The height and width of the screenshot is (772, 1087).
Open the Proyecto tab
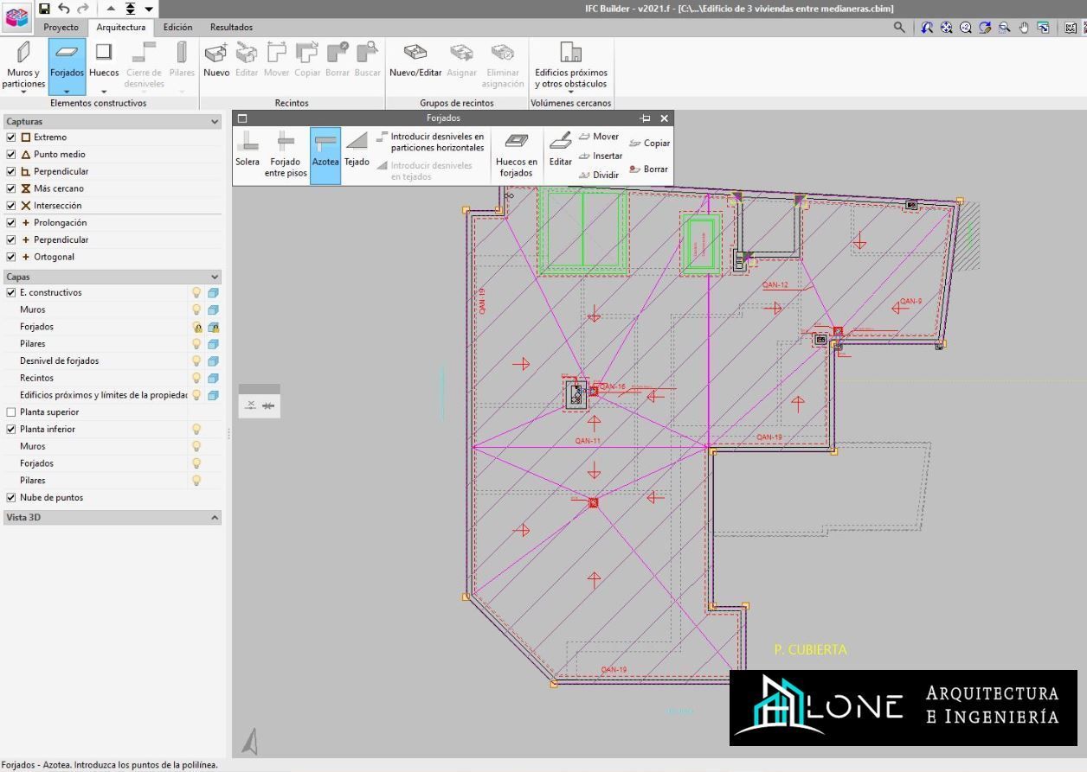[61, 28]
